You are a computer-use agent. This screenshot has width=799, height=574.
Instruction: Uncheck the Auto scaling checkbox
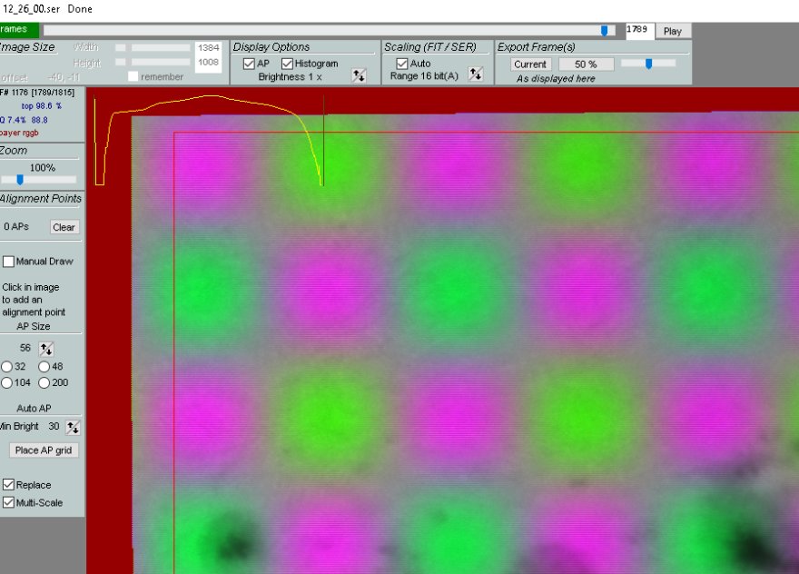(x=402, y=64)
